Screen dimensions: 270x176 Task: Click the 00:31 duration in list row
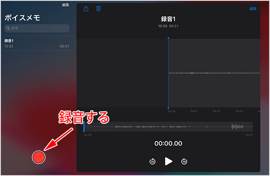tap(64, 46)
